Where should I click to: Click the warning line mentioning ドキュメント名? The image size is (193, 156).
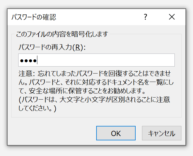(96, 82)
